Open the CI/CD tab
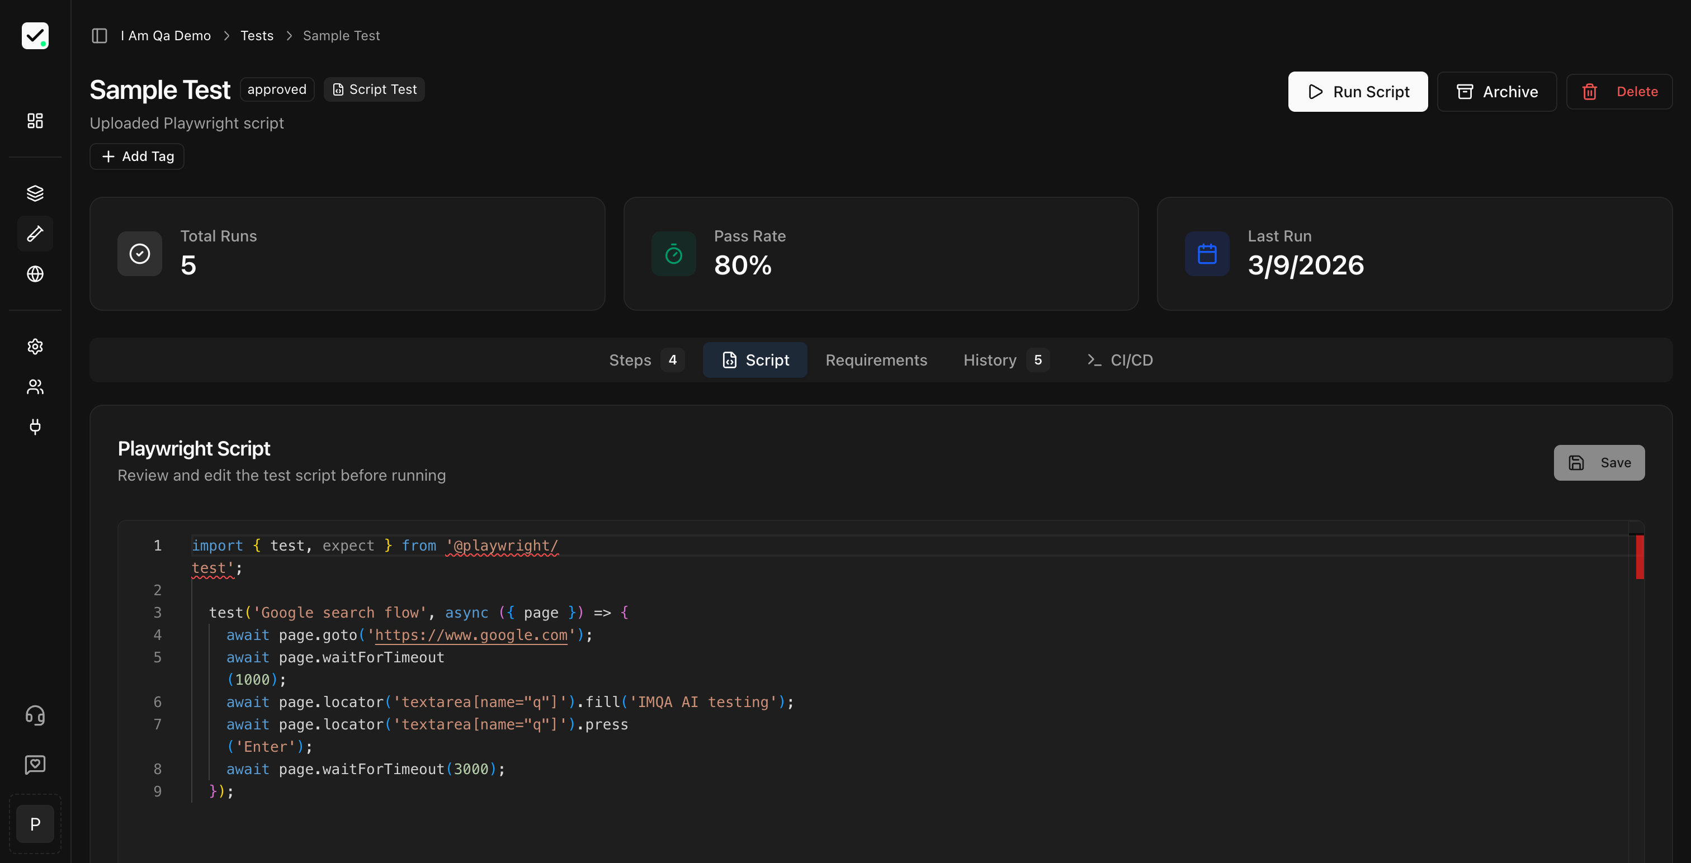 pos(1120,359)
